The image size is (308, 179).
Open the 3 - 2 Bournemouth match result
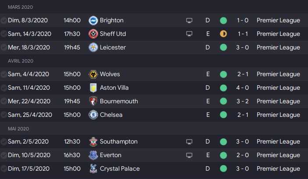click(243, 101)
